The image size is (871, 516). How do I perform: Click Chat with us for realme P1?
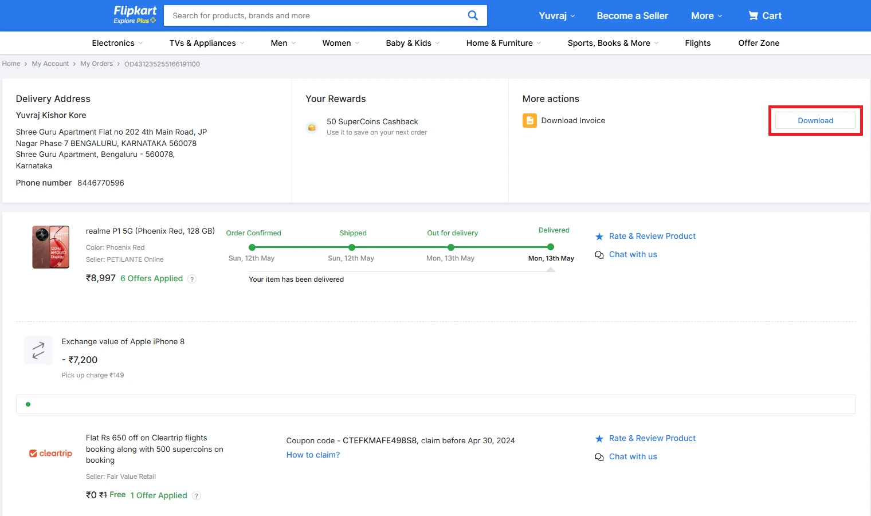633,254
